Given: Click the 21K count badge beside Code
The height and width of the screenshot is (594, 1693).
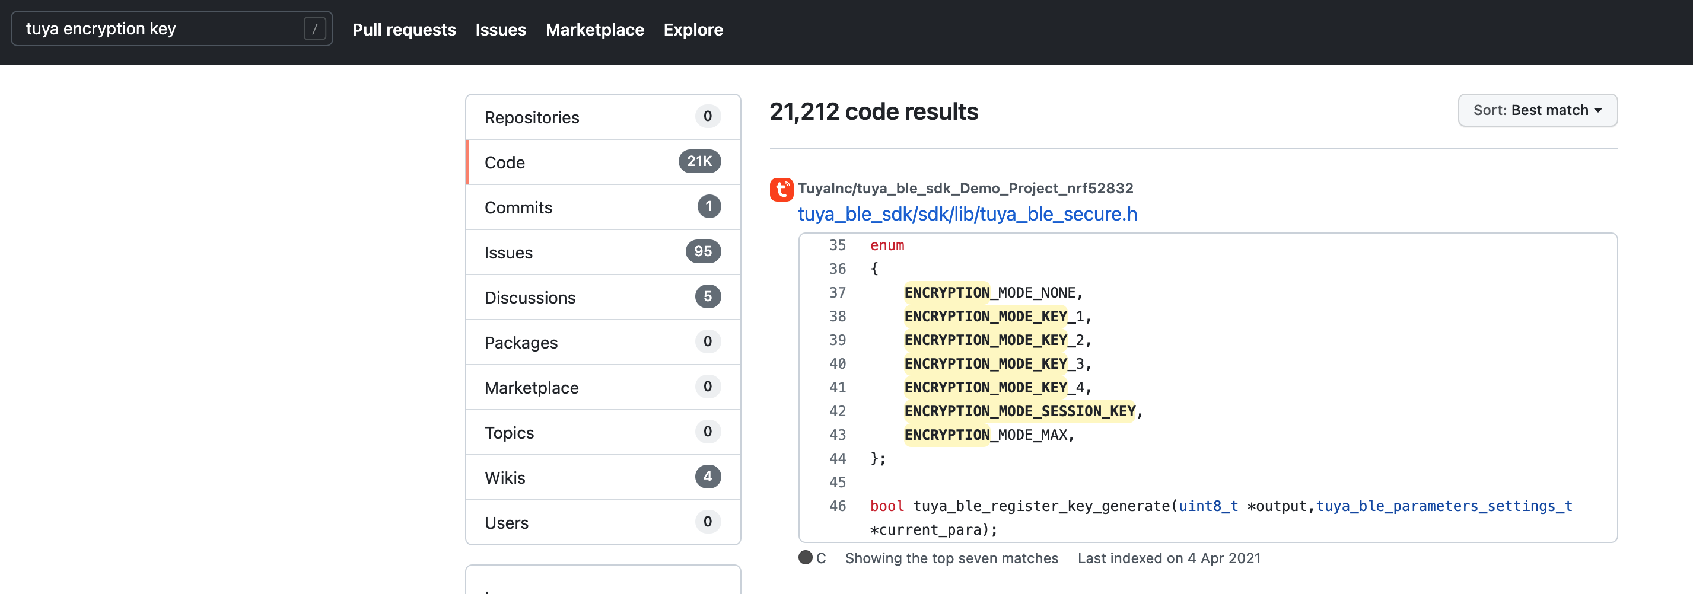Looking at the screenshot, I should click(x=699, y=161).
